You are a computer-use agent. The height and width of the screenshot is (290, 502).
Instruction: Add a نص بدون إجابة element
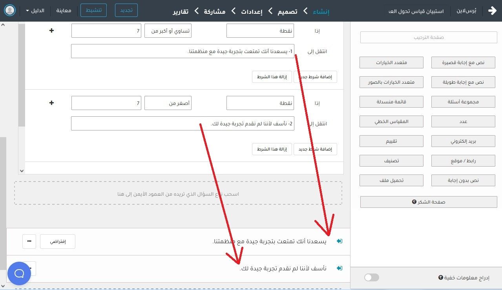tap(463, 180)
